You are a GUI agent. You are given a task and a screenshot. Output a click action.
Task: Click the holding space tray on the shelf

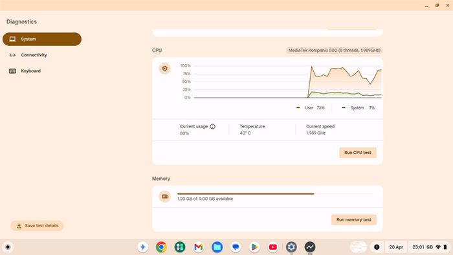tap(359, 247)
